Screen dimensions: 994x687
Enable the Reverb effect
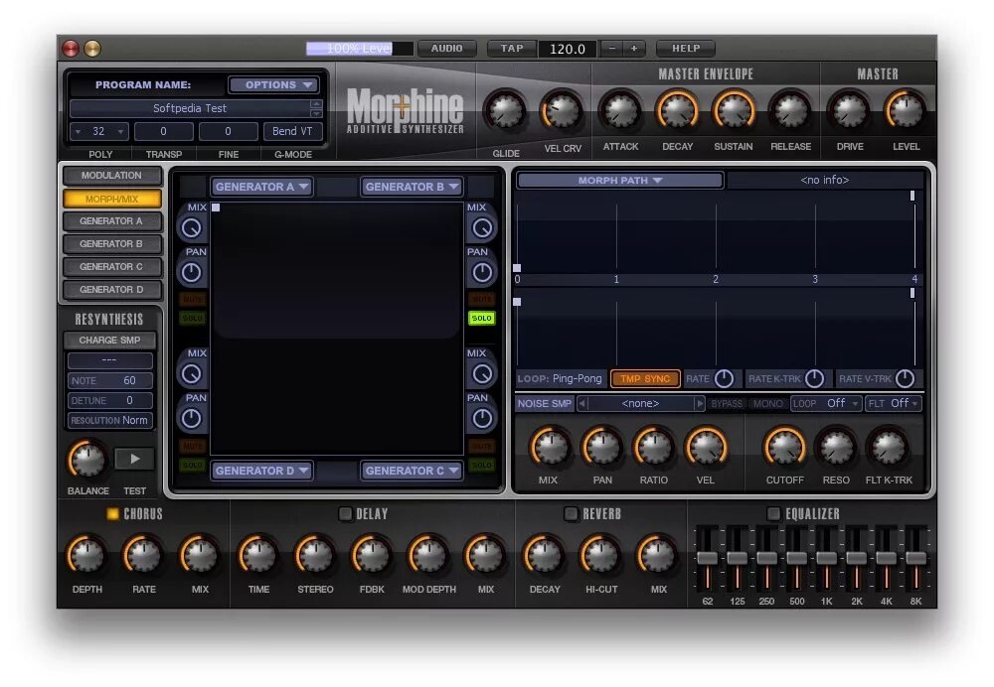pyautogui.click(x=571, y=513)
